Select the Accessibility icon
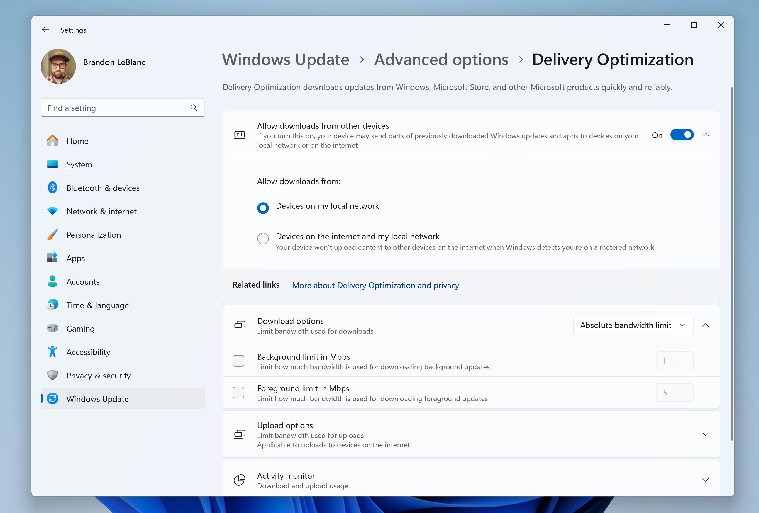 (52, 352)
